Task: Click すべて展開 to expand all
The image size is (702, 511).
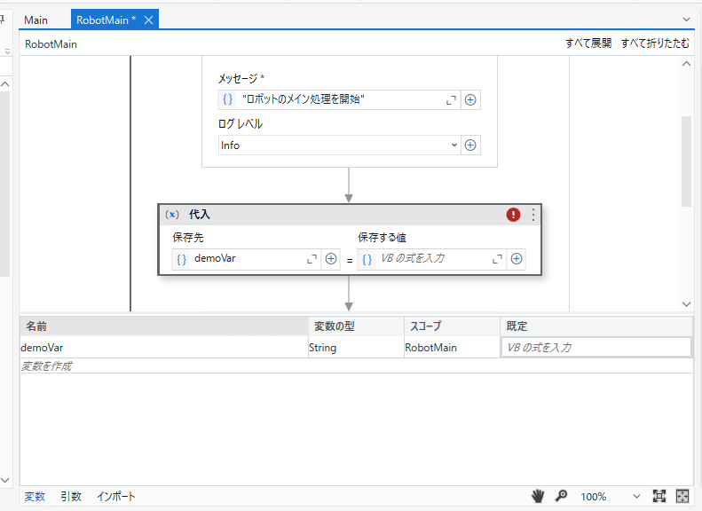Action: pyautogui.click(x=588, y=43)
